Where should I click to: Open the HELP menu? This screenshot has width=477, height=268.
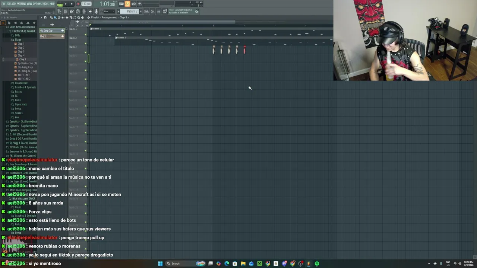(52, 4)
